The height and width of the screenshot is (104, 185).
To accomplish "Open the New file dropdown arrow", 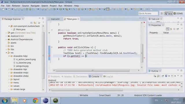I will click(x=6, y=9).
